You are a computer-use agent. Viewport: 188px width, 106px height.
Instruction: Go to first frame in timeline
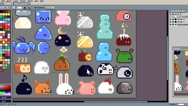tap(171, 11)
